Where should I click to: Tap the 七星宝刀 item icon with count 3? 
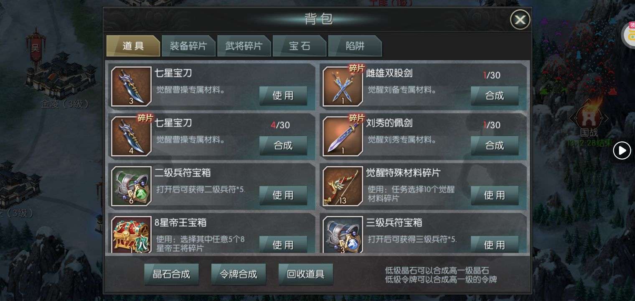(x=131, y=87)
